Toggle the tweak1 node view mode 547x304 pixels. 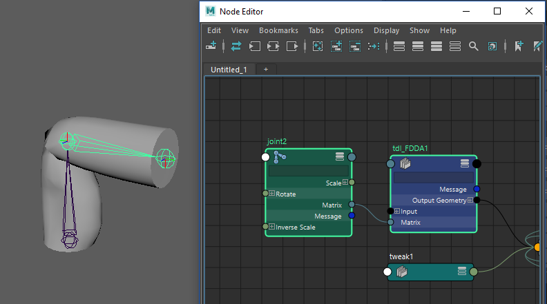click(x=461, y=272)
